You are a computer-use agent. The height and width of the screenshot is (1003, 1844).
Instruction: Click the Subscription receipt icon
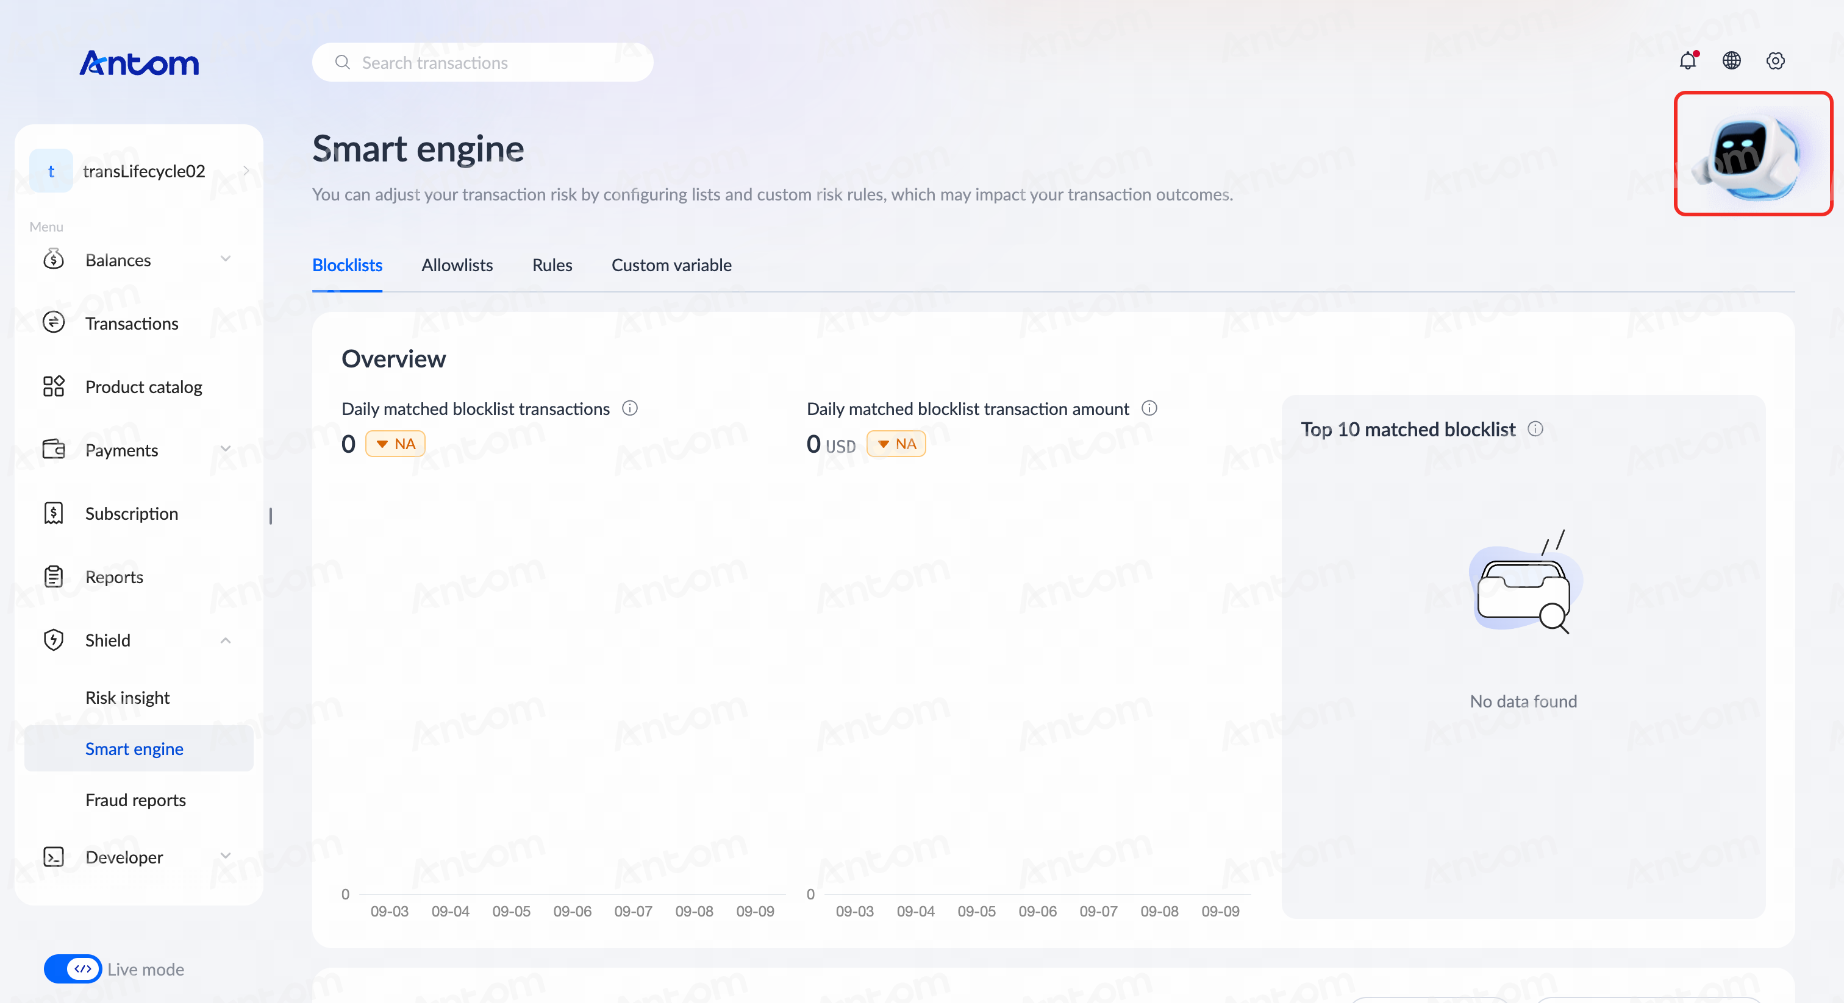(x=54, y=513)
